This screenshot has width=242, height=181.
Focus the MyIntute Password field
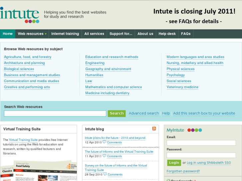(x=201, y=155)
